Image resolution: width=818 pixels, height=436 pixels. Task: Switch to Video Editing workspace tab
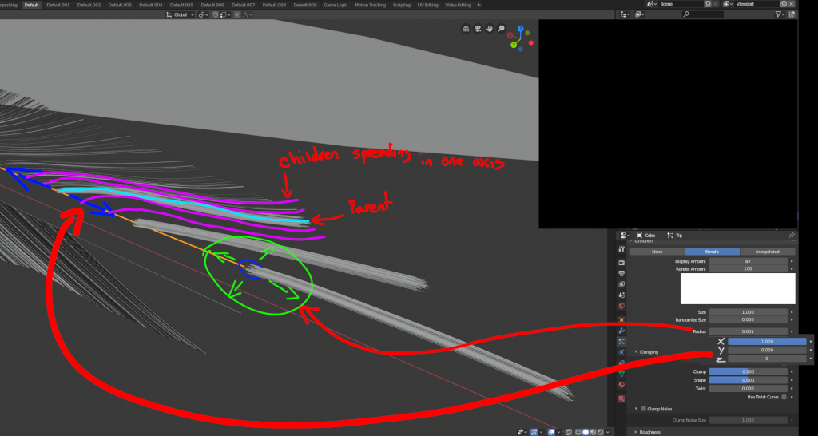(458, 5)
